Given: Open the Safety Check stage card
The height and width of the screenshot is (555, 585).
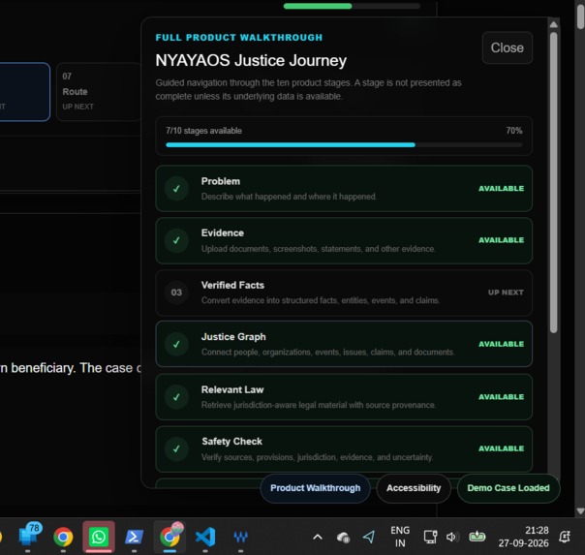Looking at the screenshot, I should coord(344,449).
